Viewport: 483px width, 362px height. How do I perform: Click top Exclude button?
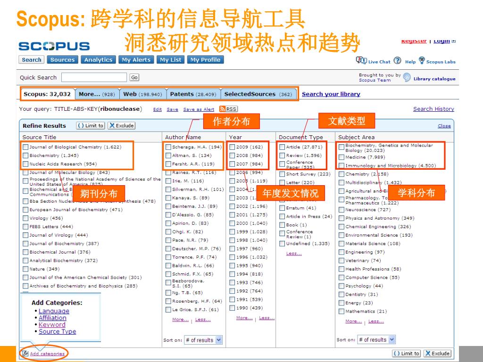pos(122,125)
